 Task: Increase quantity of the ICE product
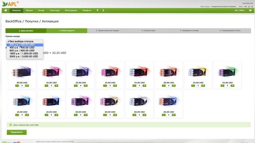pos(144,115)
